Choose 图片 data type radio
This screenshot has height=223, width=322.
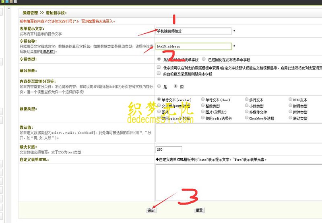[159, 112]
